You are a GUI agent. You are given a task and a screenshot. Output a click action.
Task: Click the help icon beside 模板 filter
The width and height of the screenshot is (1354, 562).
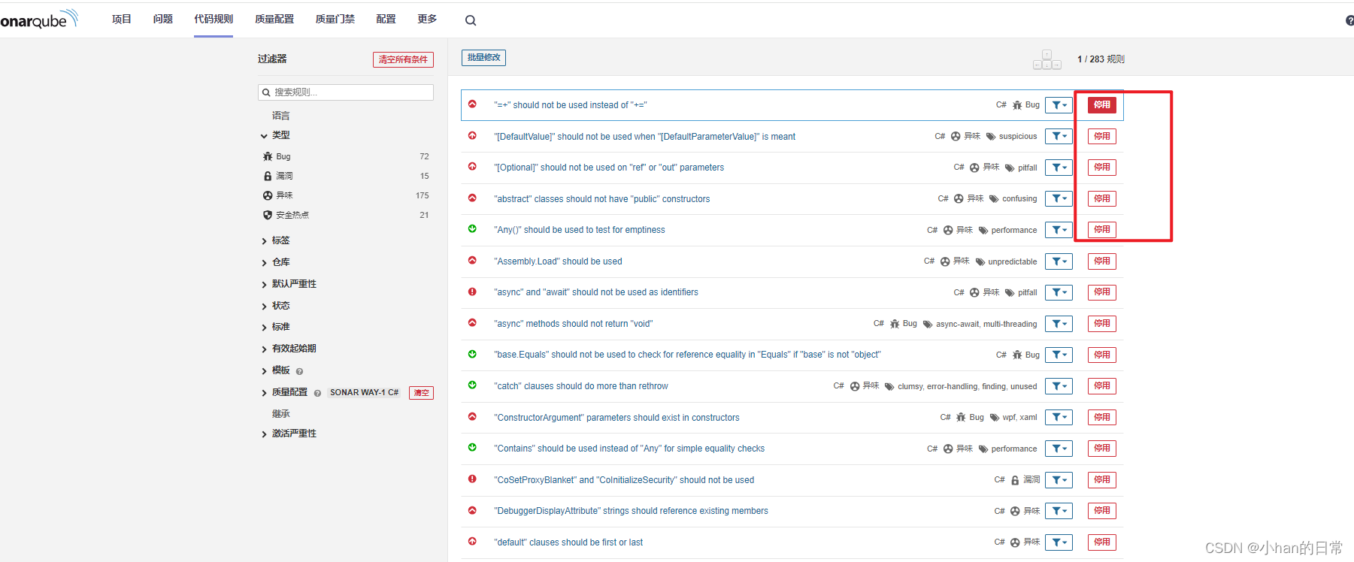299,371
